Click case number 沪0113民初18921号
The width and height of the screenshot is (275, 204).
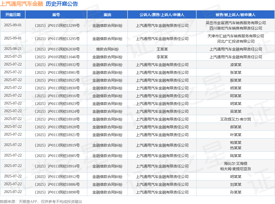[x=57, y=135]
